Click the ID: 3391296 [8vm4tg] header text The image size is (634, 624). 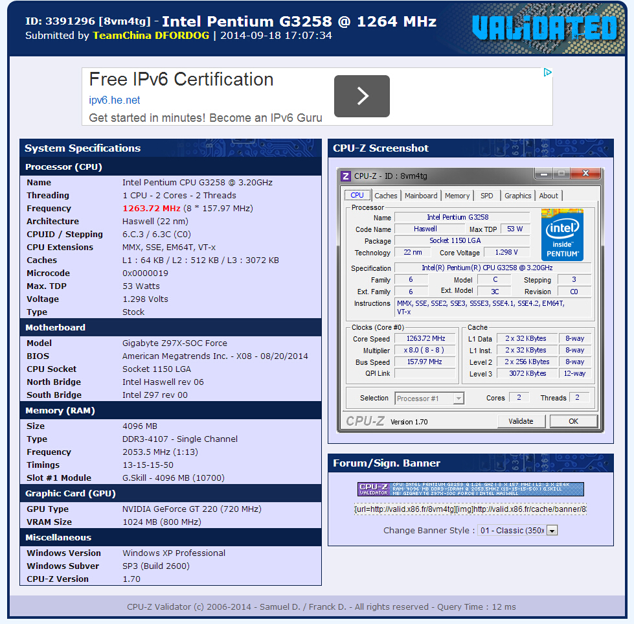pos(87,21)
